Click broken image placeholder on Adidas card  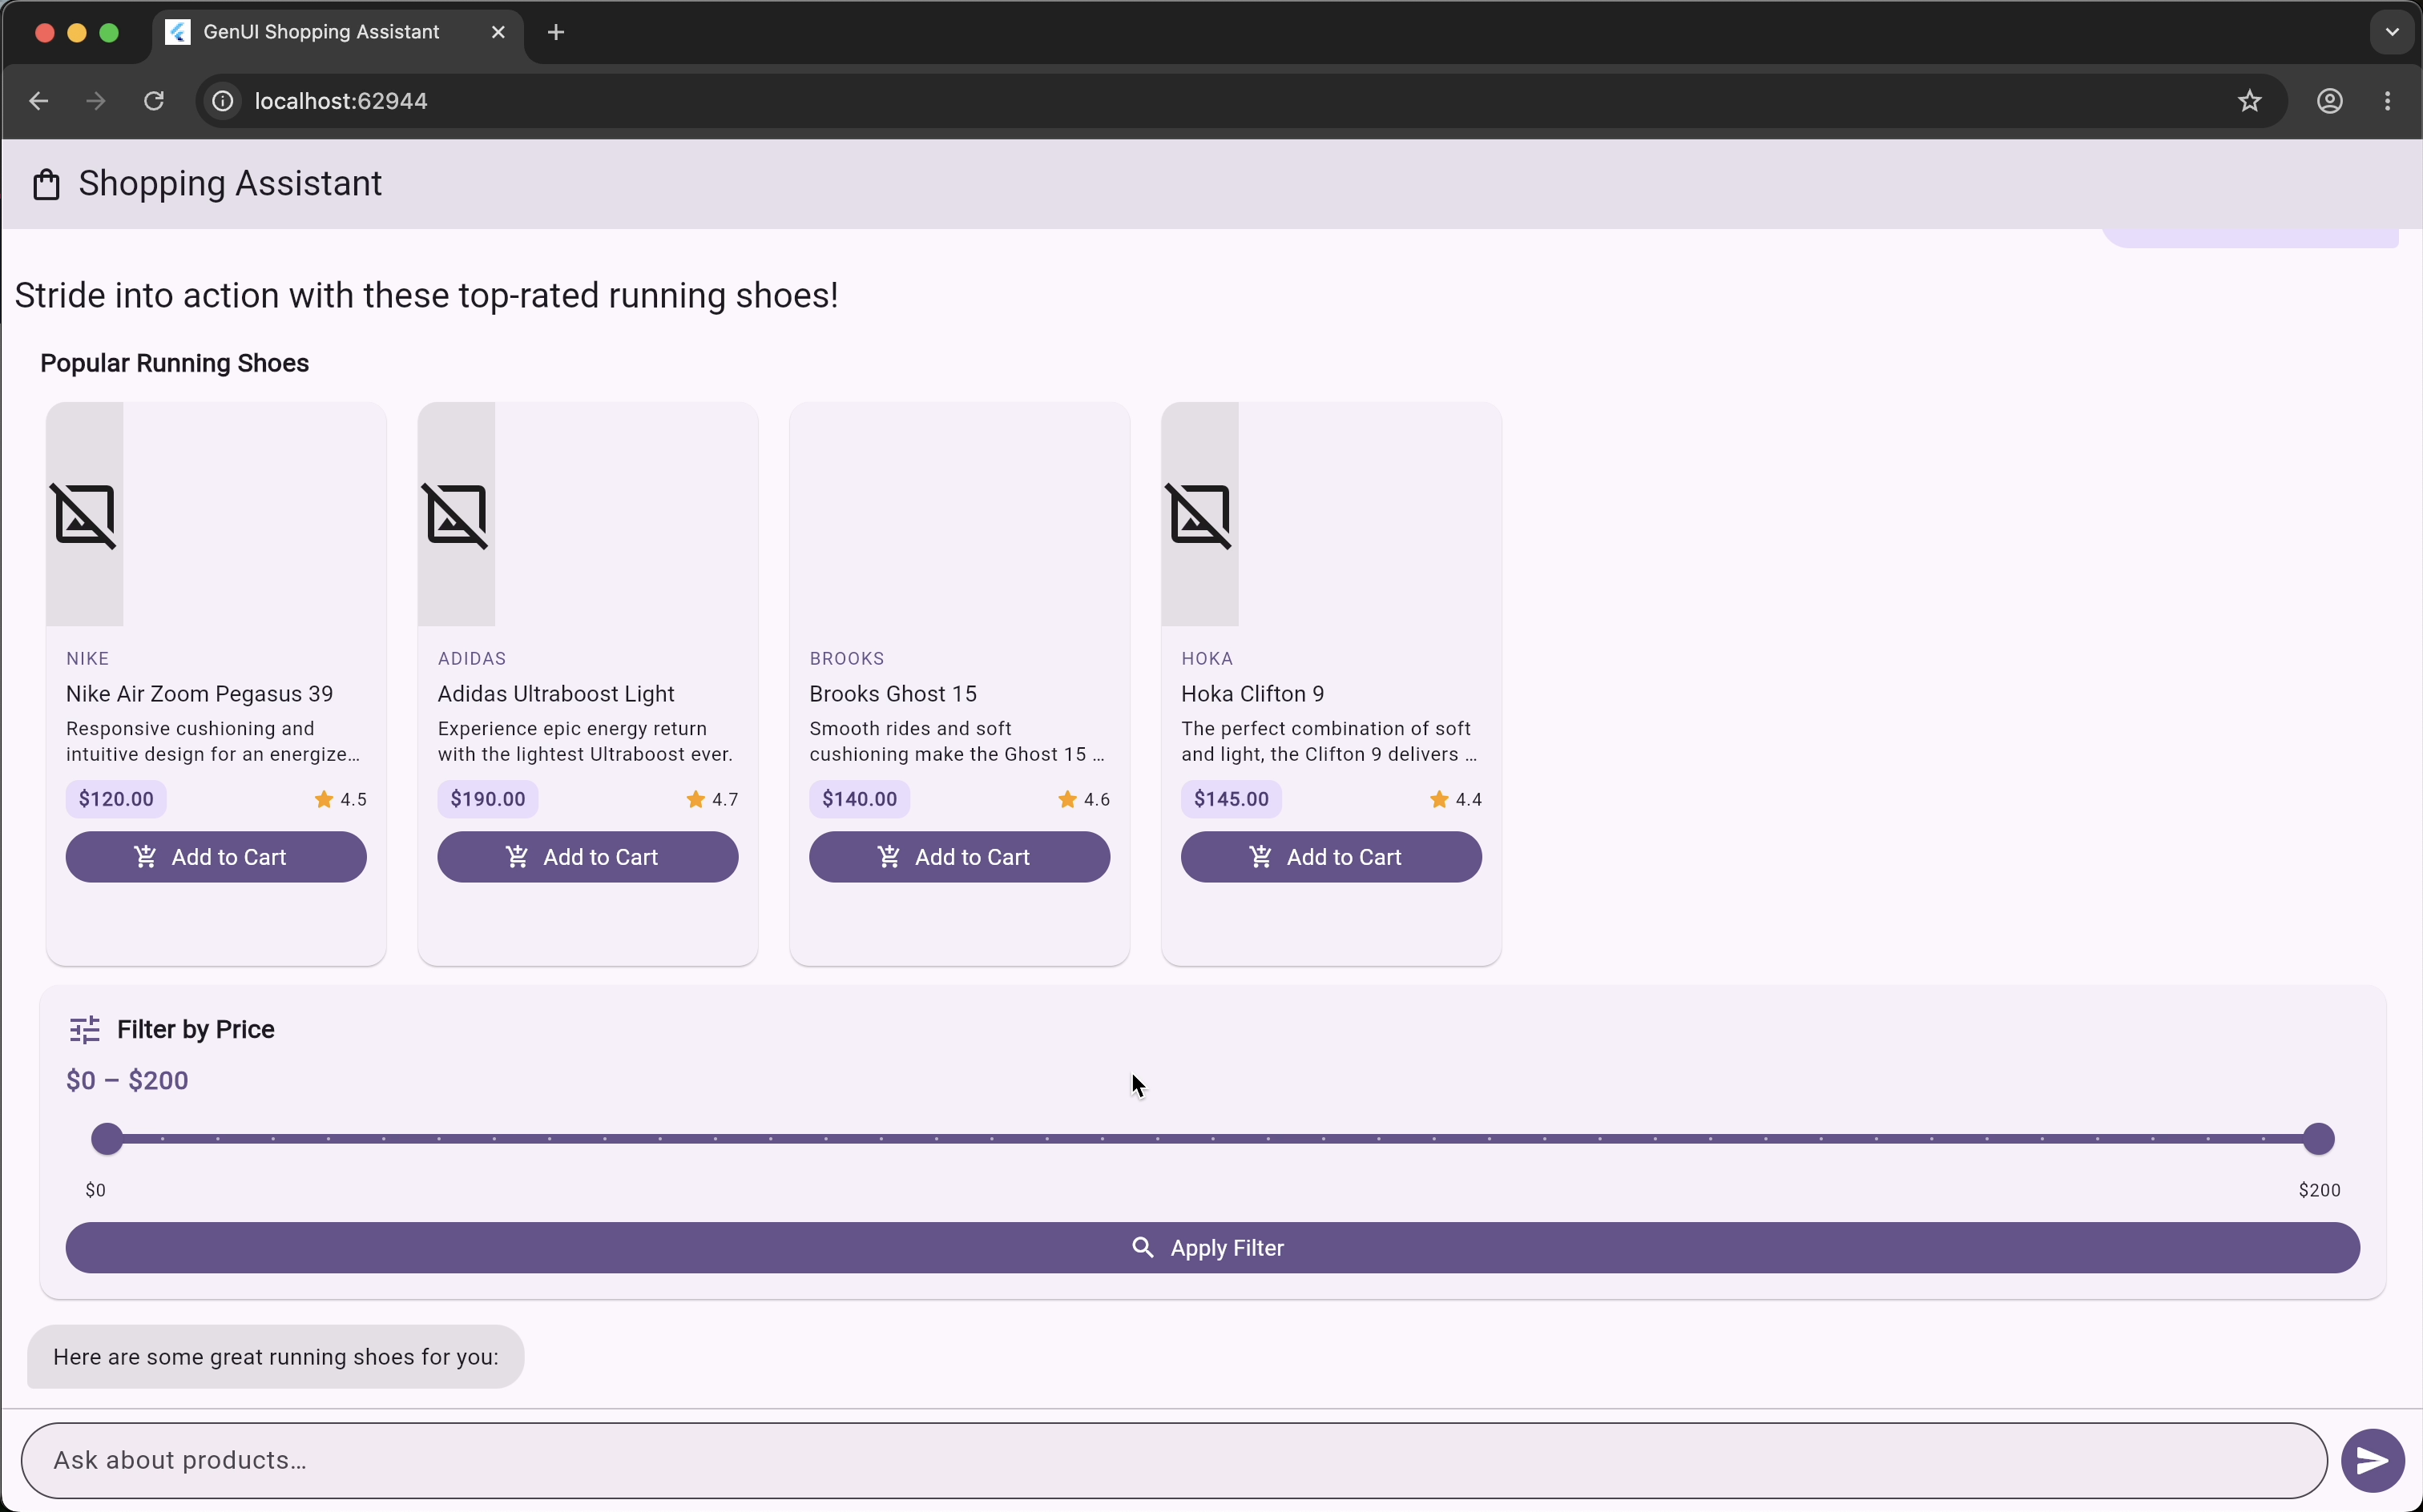456,515
